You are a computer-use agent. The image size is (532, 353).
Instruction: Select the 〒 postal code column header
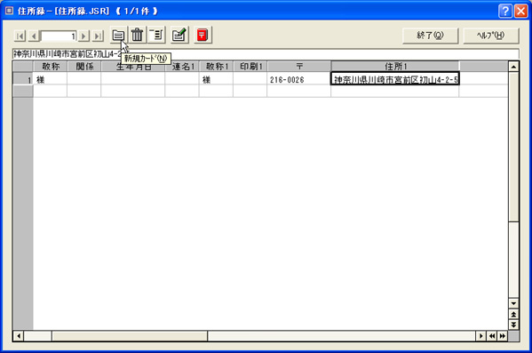[299, 67]
